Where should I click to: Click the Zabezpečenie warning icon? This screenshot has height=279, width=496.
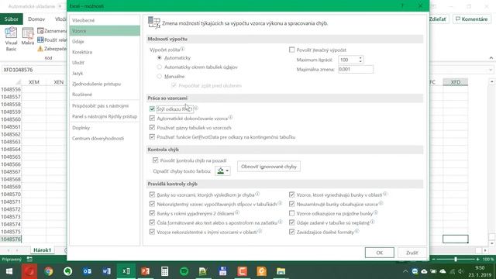(x=40, y=49)
